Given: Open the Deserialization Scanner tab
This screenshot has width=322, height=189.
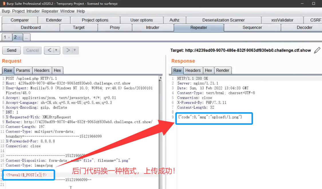Looking at the screenshot, I should click(x=224, y=20).
